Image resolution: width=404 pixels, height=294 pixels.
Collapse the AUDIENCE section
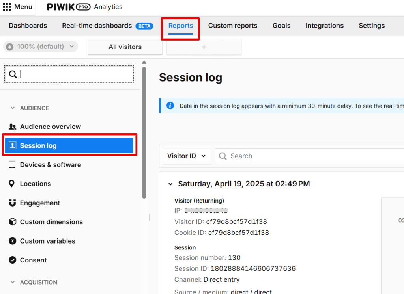(13, 108)
